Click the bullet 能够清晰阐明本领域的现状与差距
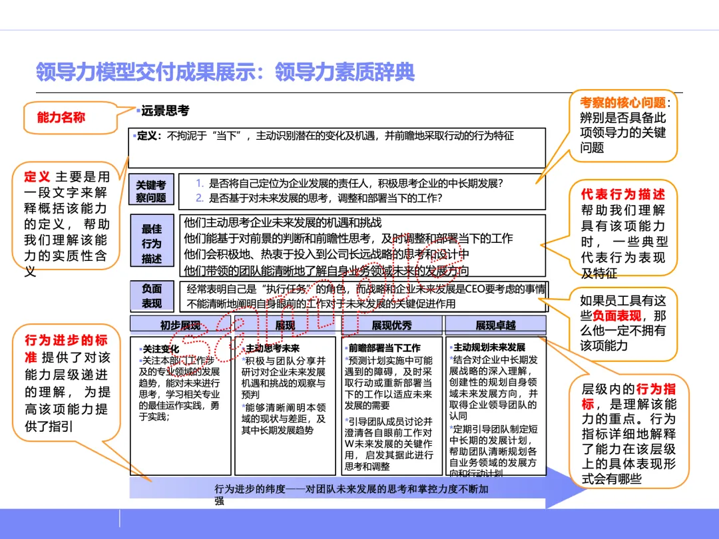 point(284,419)
